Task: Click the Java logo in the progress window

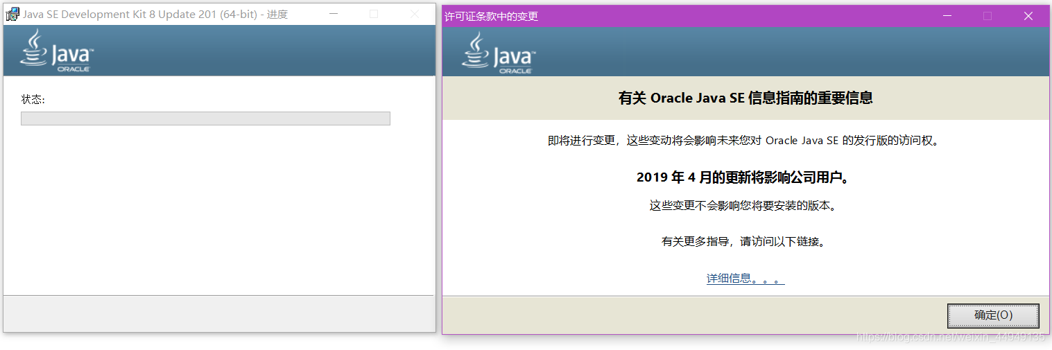Action: 57,51
